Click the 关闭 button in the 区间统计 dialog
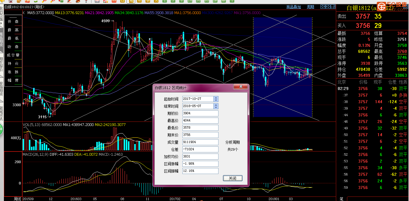The width and height of the screenshot is (409, 201). click(x=233, y=178)
